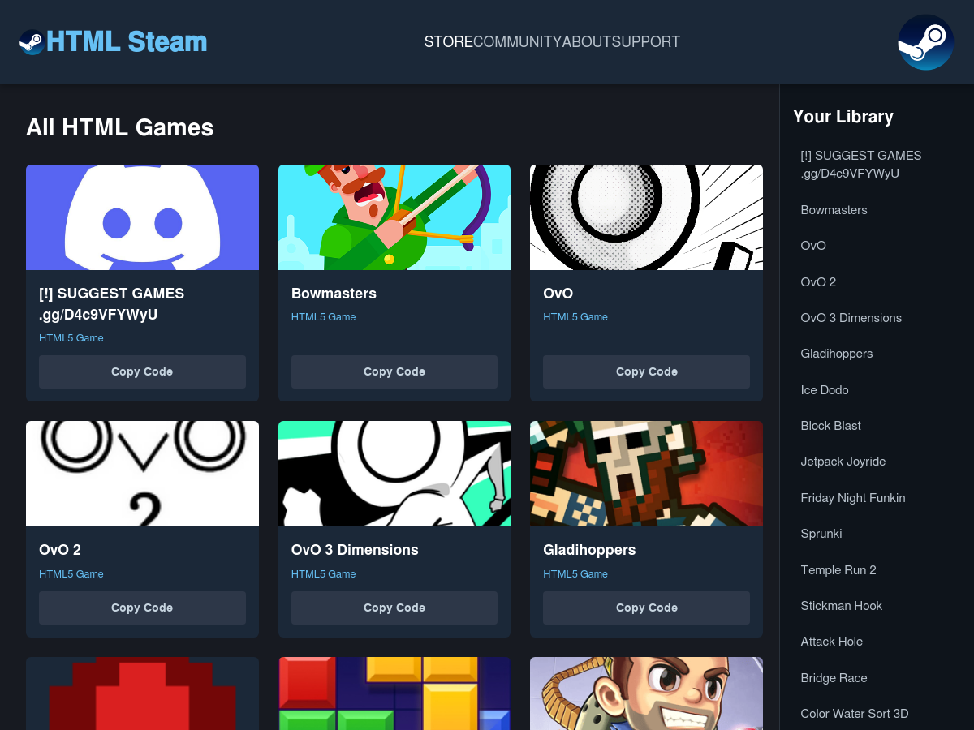Select the OvO game cover image
Viewport: 974px width, 730px height.
[646, 217]
